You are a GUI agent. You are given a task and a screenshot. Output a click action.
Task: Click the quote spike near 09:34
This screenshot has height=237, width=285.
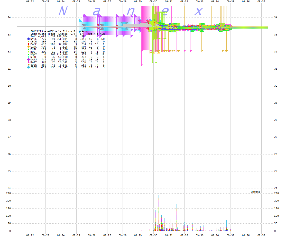coord(221,221)
